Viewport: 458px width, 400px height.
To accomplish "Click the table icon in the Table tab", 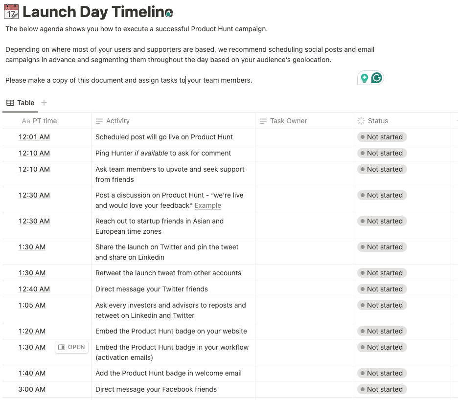I will [x=10, y=103].
